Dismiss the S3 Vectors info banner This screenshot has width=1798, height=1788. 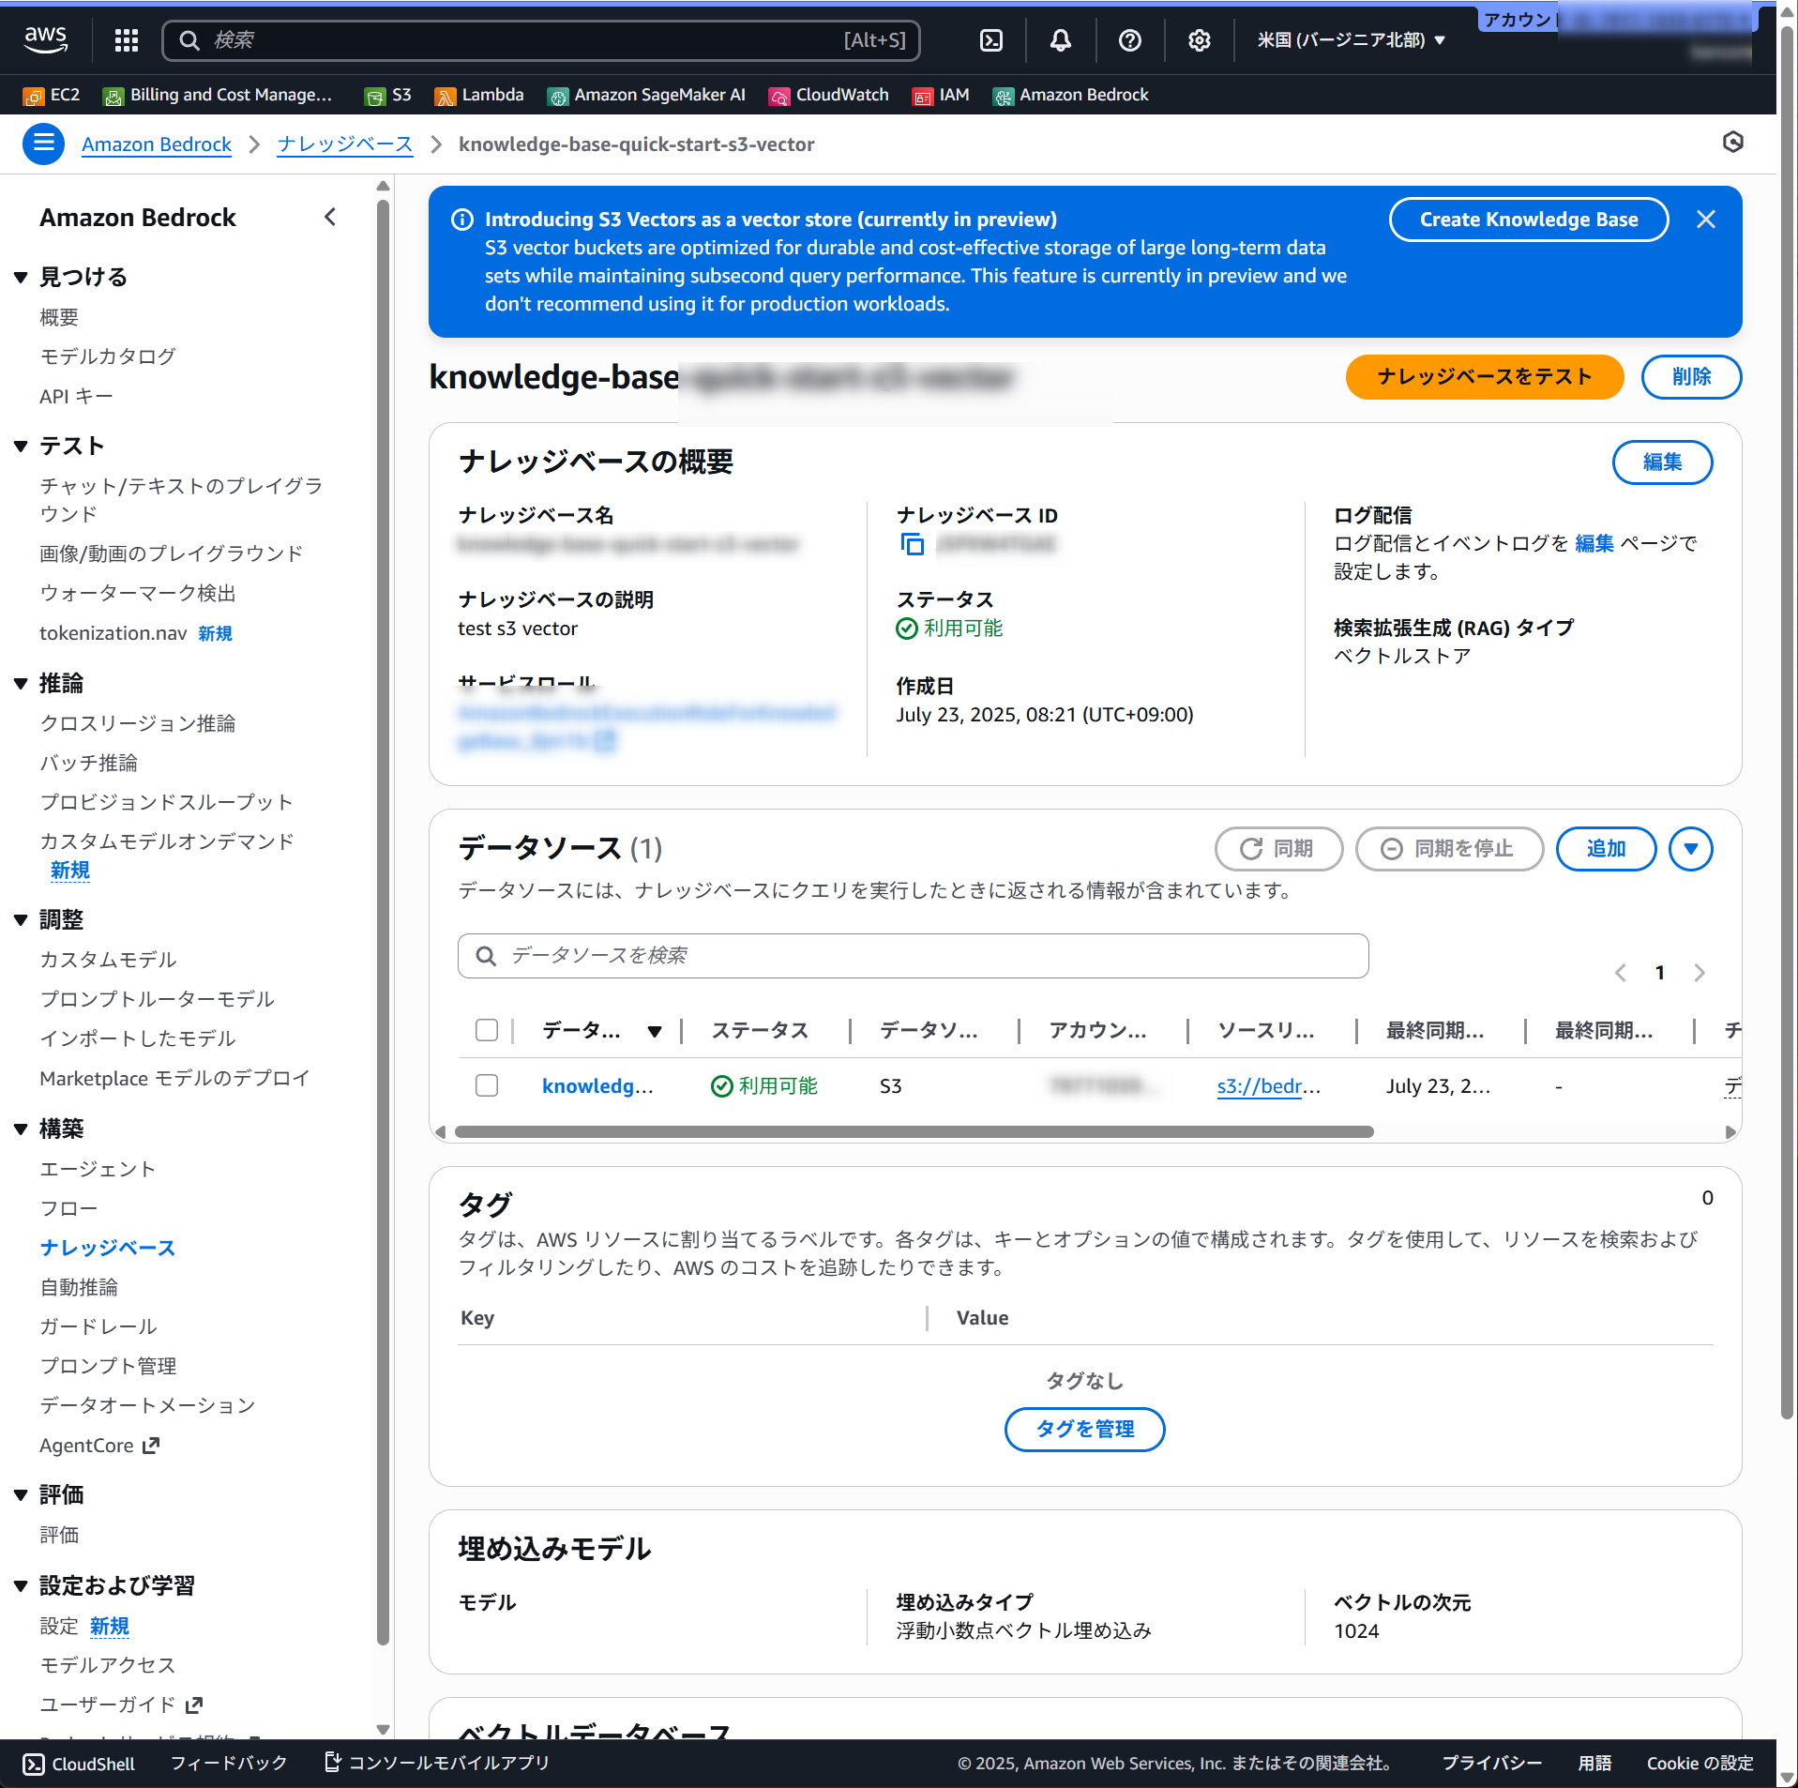point(1705,220)
